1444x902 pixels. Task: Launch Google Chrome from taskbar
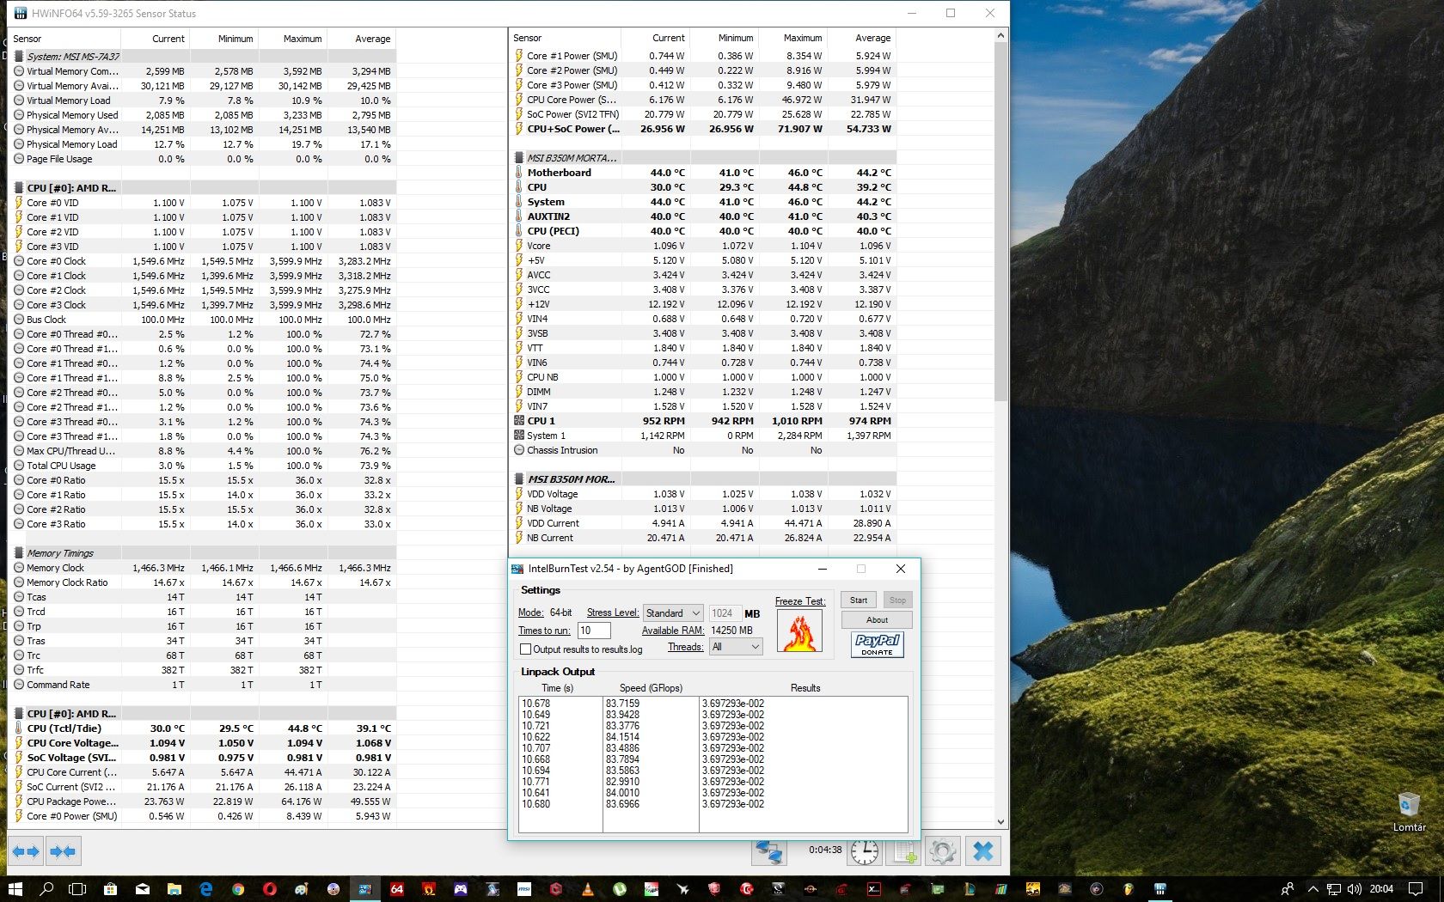(x=237, y=889)
